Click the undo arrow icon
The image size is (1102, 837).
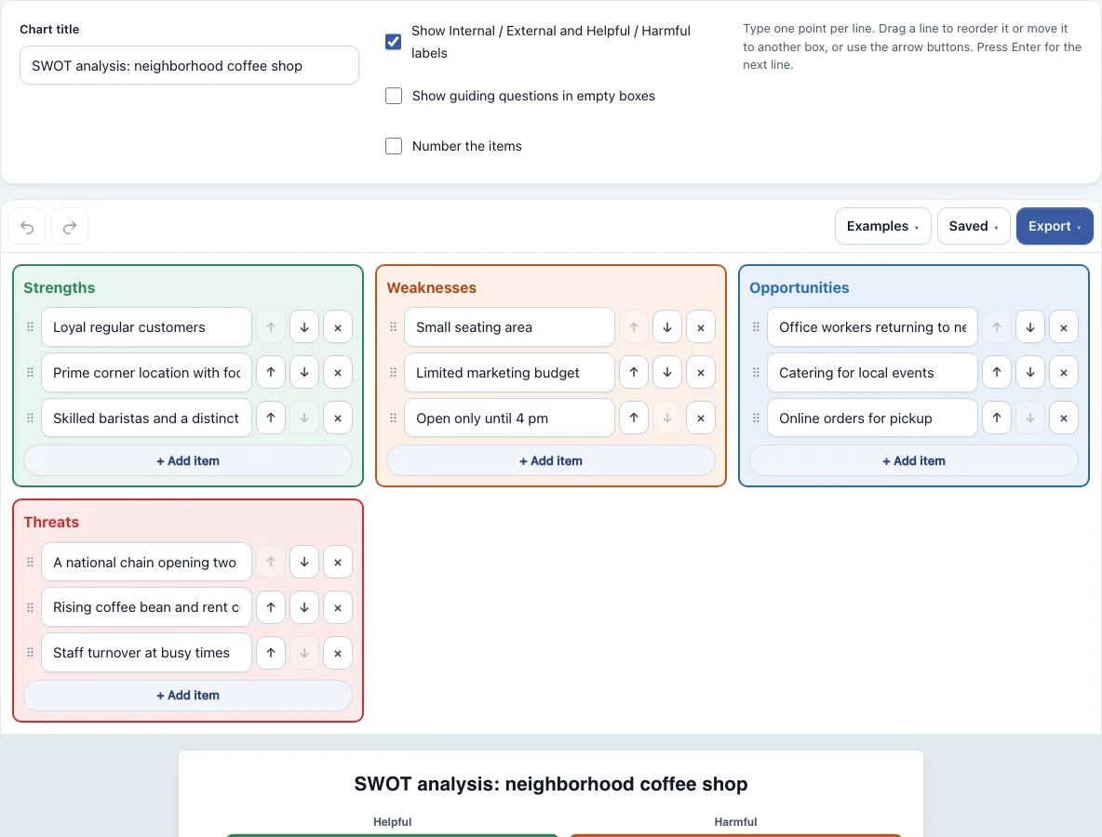[x=27, y=227]
